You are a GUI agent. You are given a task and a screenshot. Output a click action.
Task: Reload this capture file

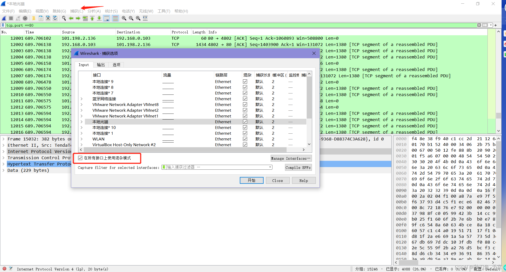(x=55, y=18)
